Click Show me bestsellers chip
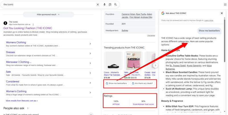 [117, 83]
